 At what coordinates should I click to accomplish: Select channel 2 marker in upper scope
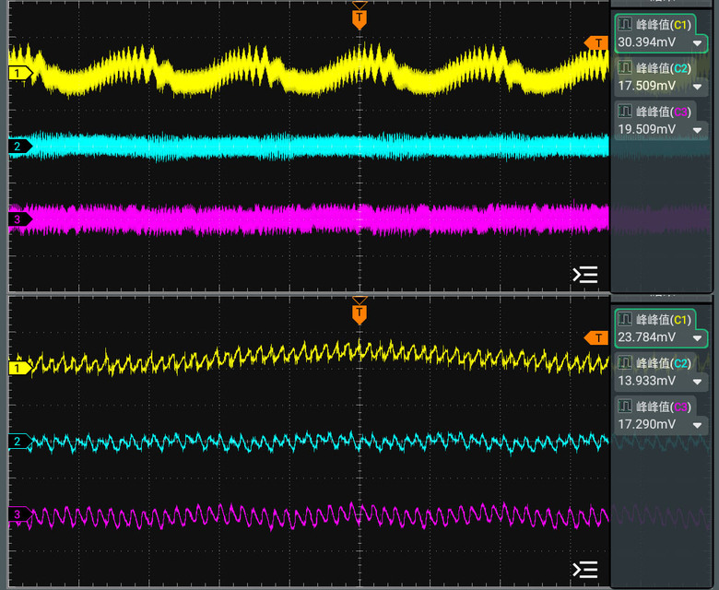point(19,147)
